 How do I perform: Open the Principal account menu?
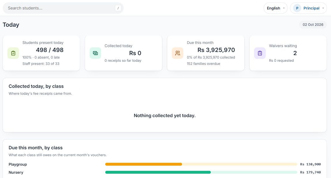pyautogui.click(x=309, y=8)
